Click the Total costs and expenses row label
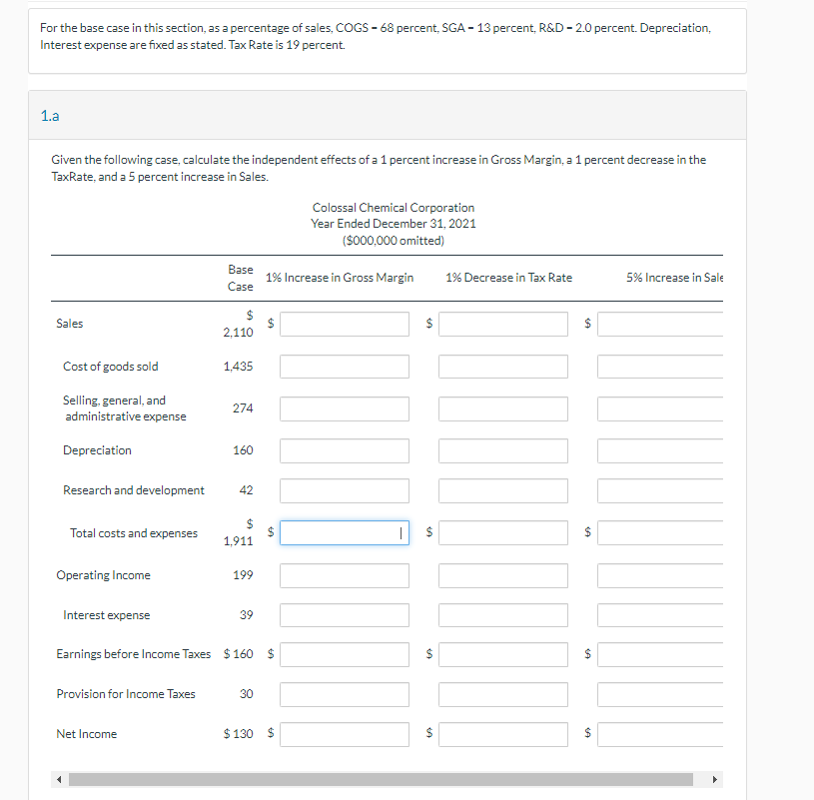This screenshot has height=800, width=814. (134, 533)
